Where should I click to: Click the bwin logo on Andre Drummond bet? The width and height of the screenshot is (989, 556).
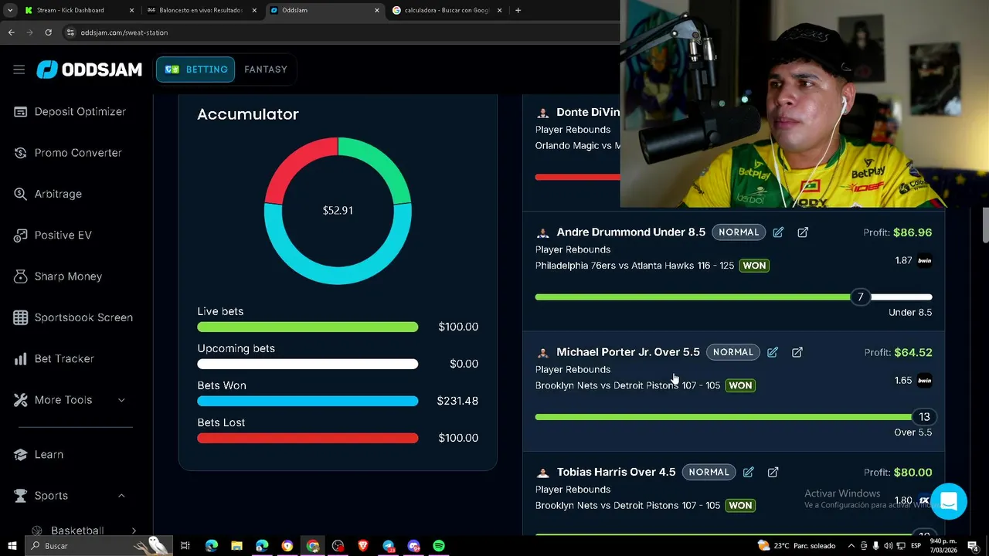coord(925,261)
